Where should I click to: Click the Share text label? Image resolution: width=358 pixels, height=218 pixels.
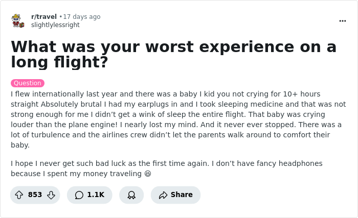click(x=182, y=195)
